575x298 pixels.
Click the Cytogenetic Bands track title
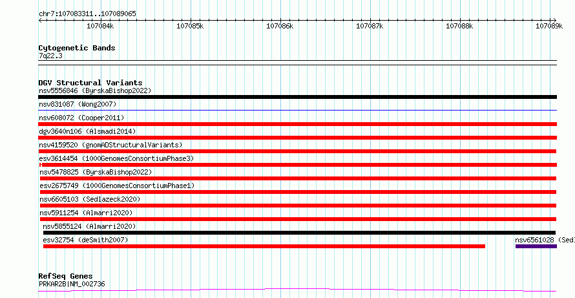pos(77,48)
